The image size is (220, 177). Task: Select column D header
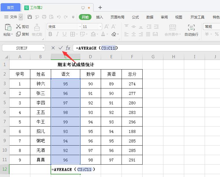pos(90,57)
